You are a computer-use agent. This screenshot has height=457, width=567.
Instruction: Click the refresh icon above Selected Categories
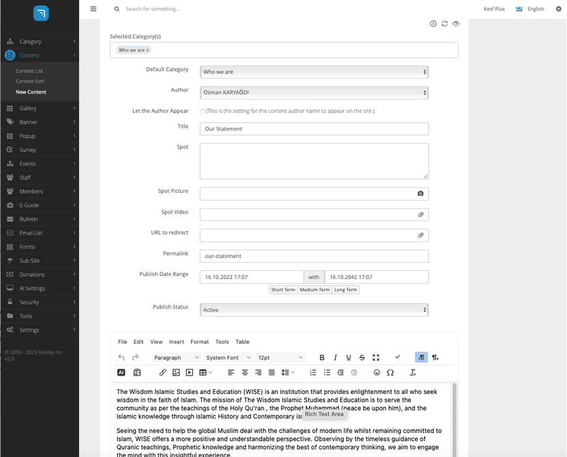(x=444, y=23)
